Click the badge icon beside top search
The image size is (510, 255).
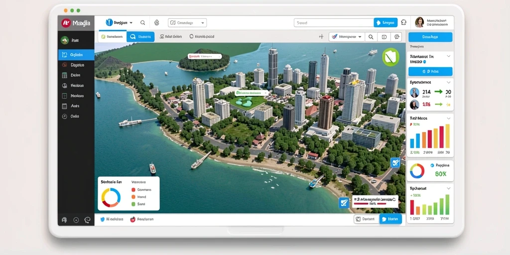coord(156,23)
